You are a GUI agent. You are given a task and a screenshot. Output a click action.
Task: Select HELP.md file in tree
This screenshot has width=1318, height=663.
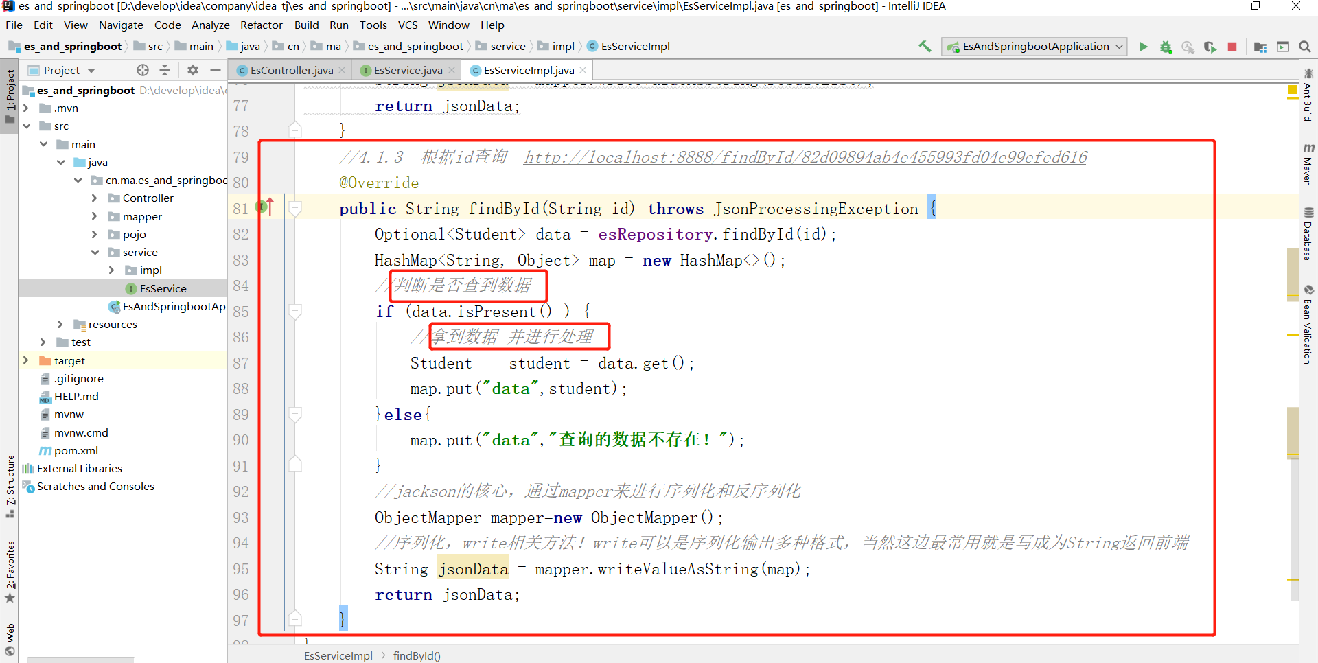point(76,396)
